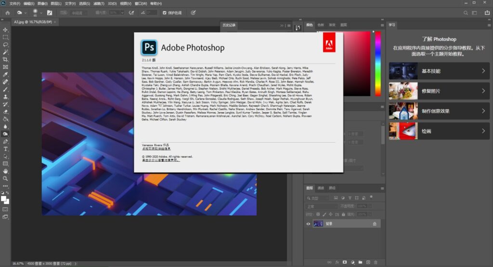This screenshot has height=267, width=493.
Task: Open the brush preset picker dropdown arrow
Action: 41,13
